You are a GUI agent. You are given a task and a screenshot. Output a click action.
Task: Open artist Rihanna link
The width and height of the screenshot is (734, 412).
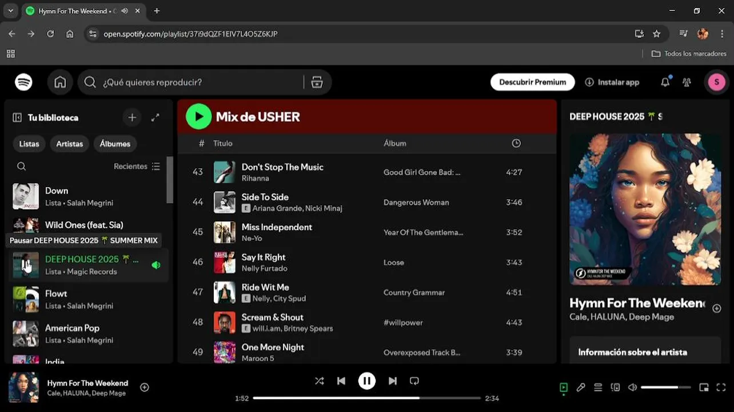[255, 179]
